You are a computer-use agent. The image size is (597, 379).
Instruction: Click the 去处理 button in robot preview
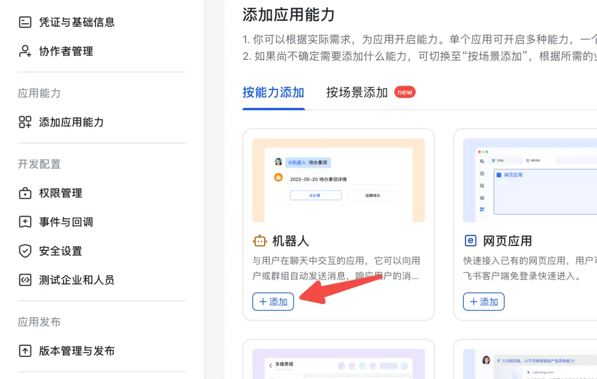(x=316, y=196)
